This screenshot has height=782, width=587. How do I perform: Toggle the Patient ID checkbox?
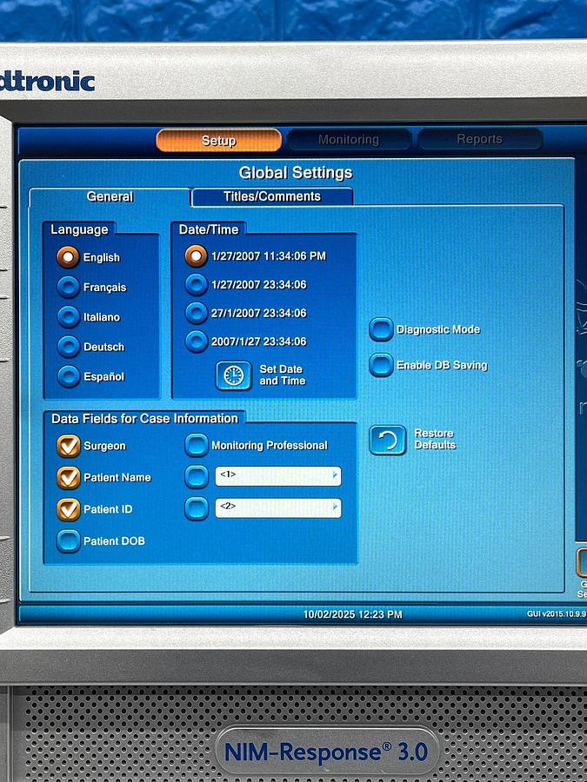pos(69,509)
